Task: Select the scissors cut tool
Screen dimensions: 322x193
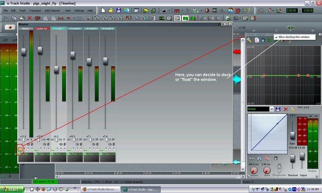Action: (6, 18)
